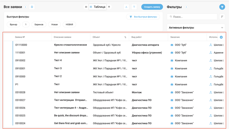Open request number 0910002
The width and height of the screenshot is (229, 129).
20,61
